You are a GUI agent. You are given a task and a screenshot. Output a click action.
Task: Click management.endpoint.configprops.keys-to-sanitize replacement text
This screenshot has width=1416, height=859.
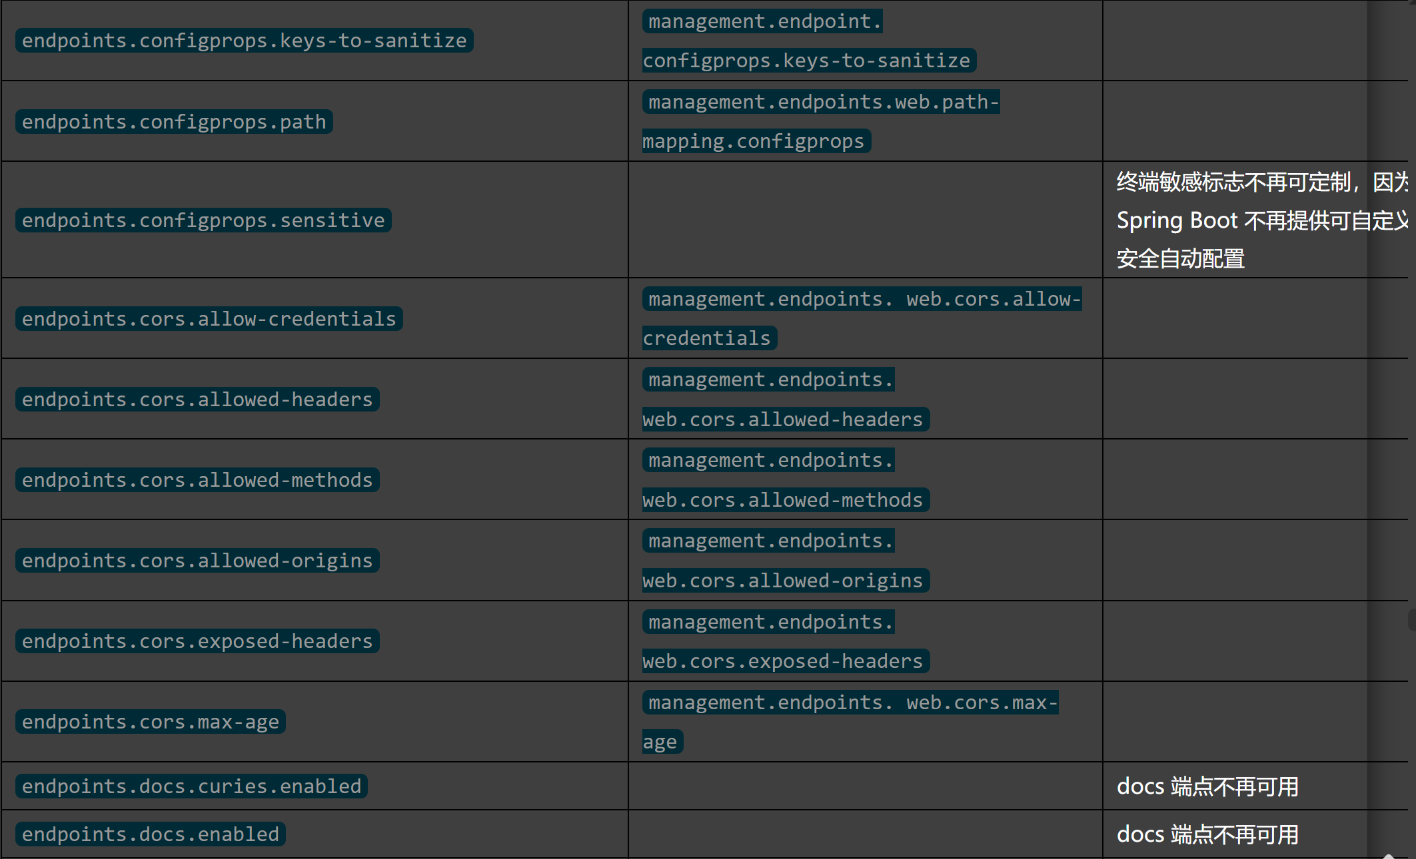pyautogui.click(x=809, y=41)
